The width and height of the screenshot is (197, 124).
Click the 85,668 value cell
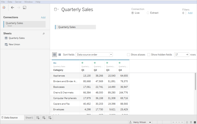86,81
